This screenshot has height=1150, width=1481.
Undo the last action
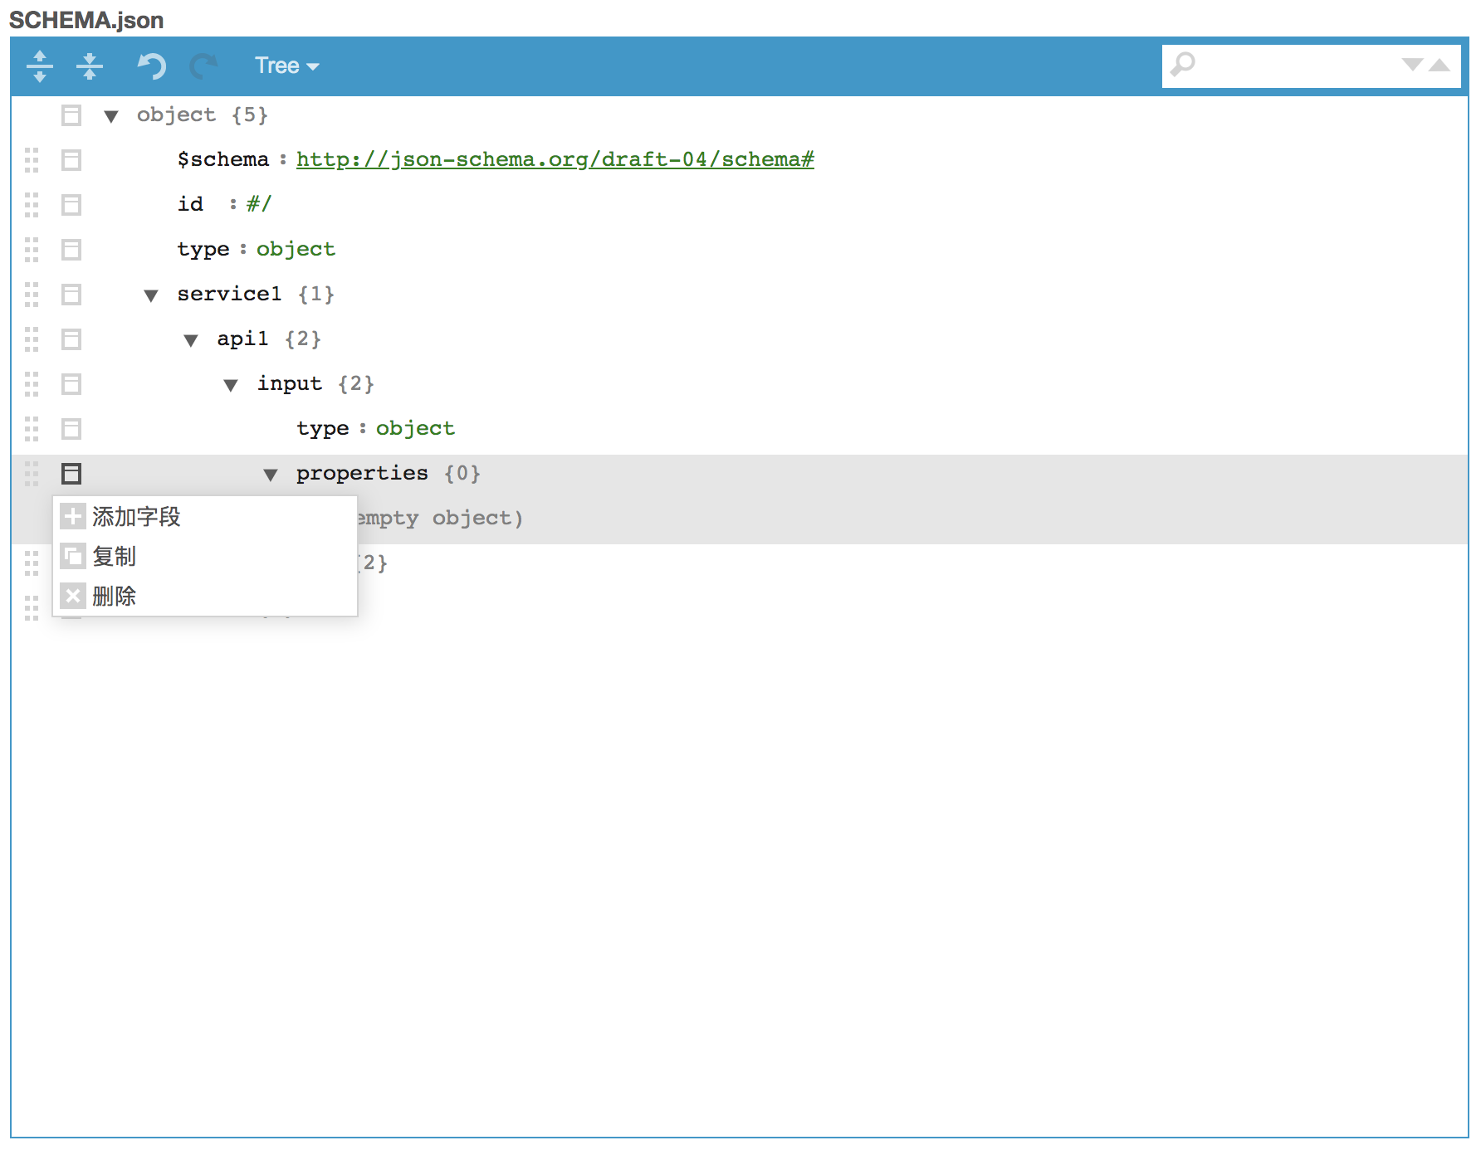point(151,66)
